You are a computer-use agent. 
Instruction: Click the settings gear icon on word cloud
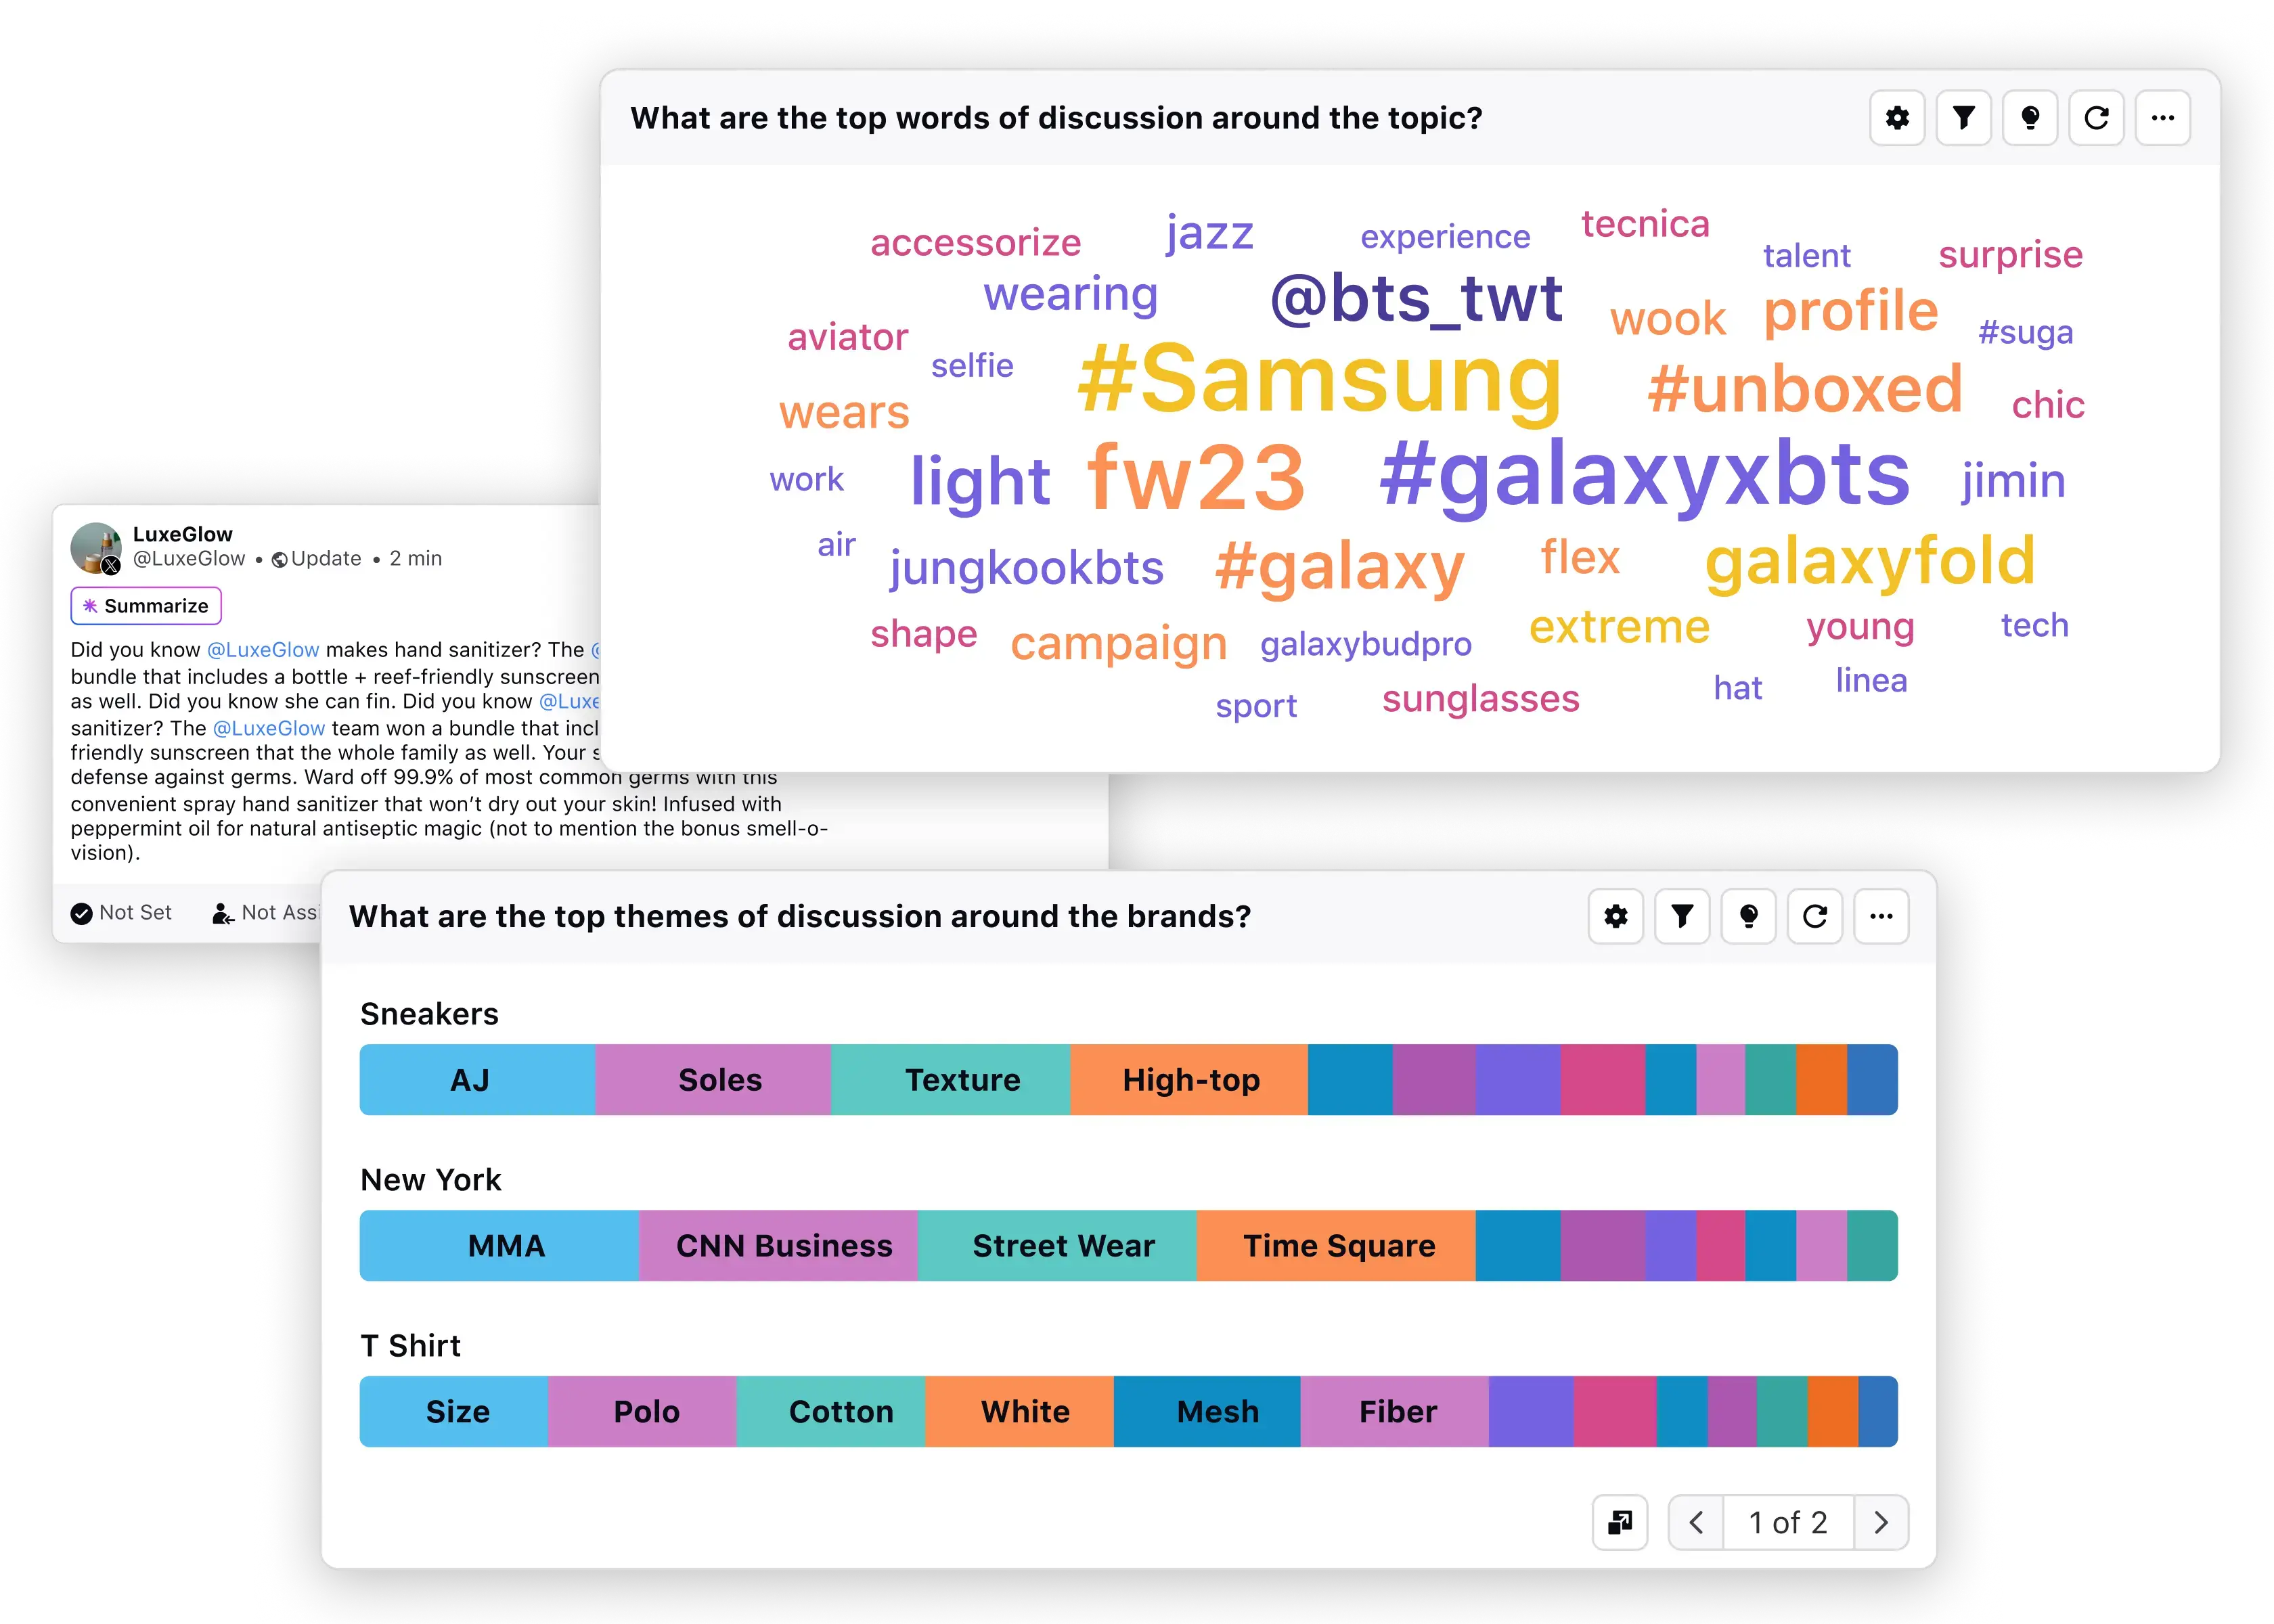(1898, 118)
